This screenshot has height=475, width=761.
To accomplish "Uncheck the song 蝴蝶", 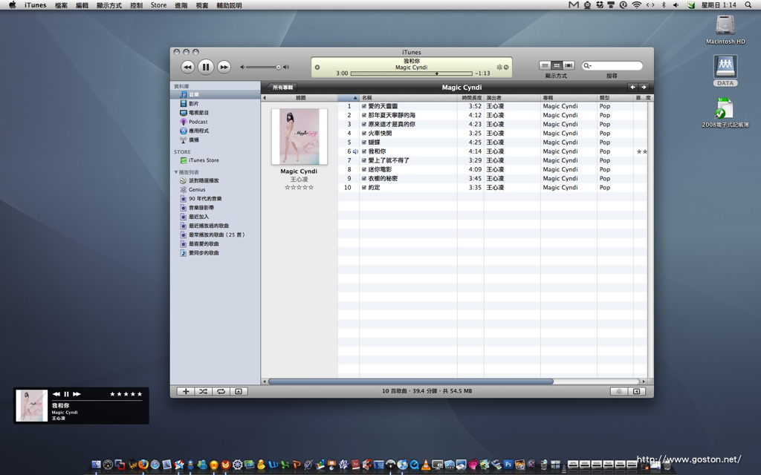I will (364, 142).
